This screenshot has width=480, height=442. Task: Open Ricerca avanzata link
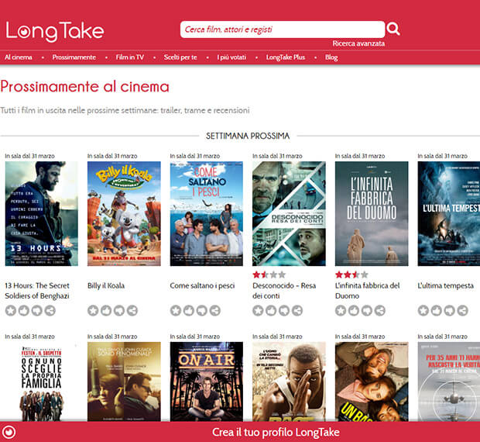[x=358, y=43]
